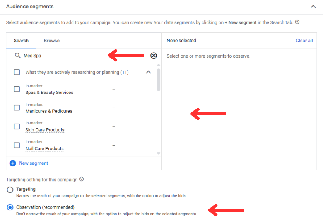Choose the Observation (recommended) radio option
The image size is (323, 224).
click(x=10, y=207)
